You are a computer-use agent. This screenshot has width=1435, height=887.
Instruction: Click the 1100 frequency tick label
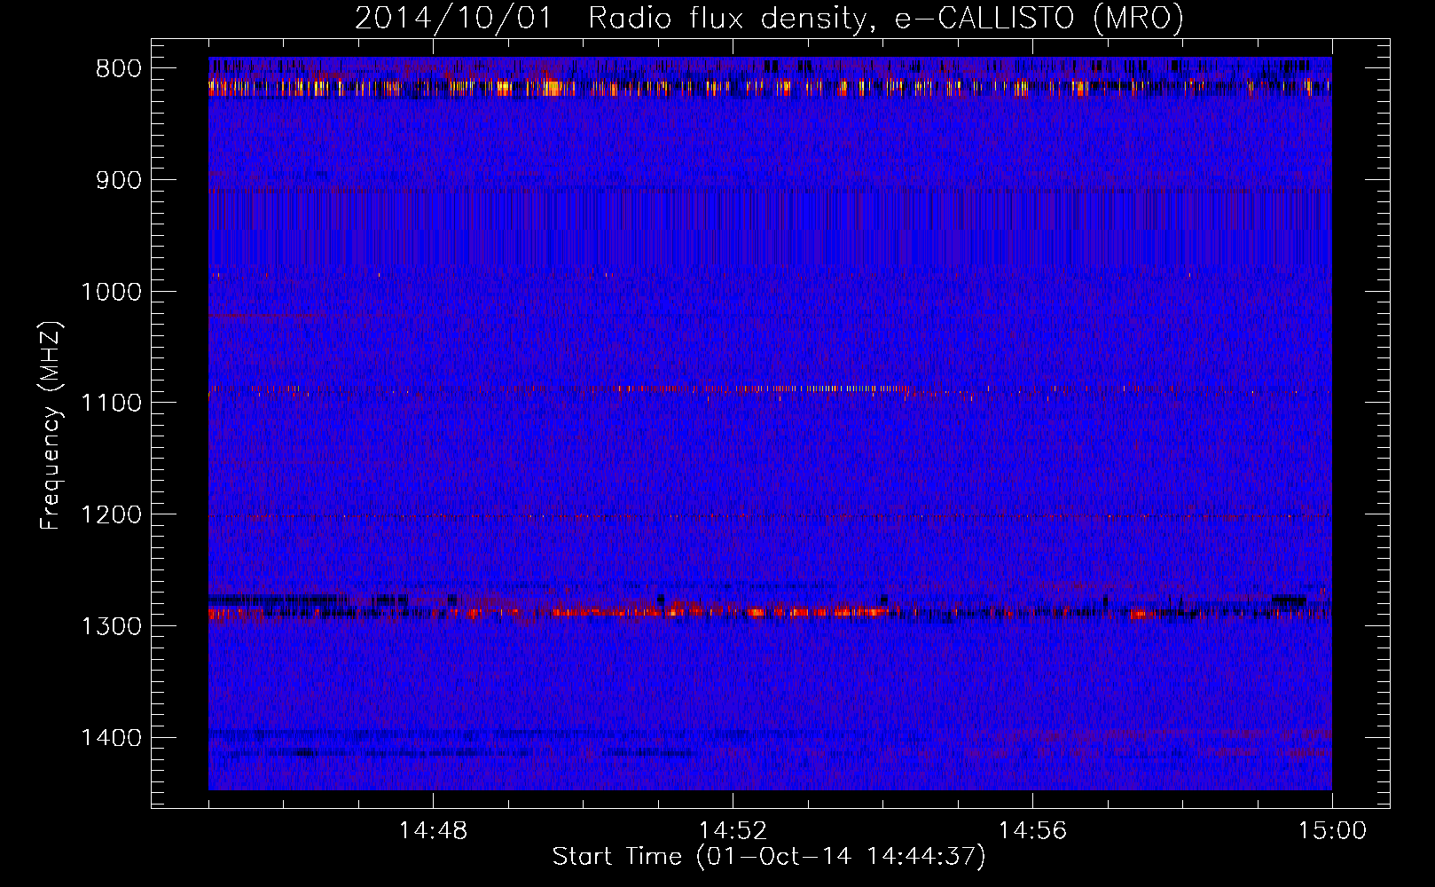click(112, 404)
